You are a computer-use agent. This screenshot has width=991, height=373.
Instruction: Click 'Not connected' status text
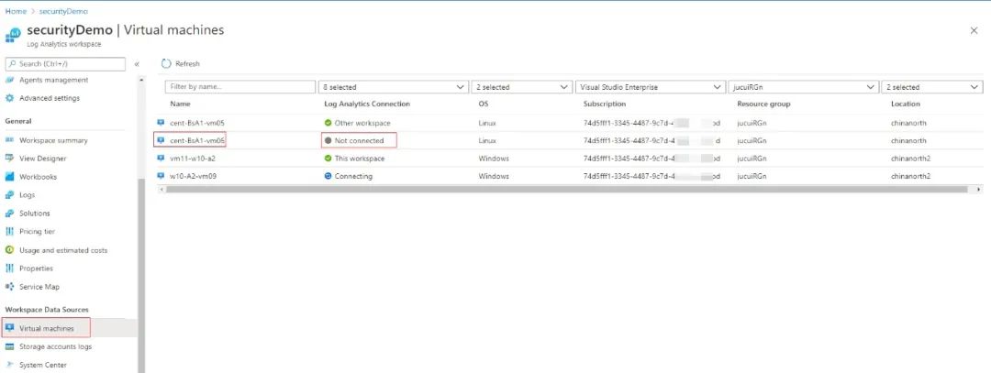pos(359,141)
